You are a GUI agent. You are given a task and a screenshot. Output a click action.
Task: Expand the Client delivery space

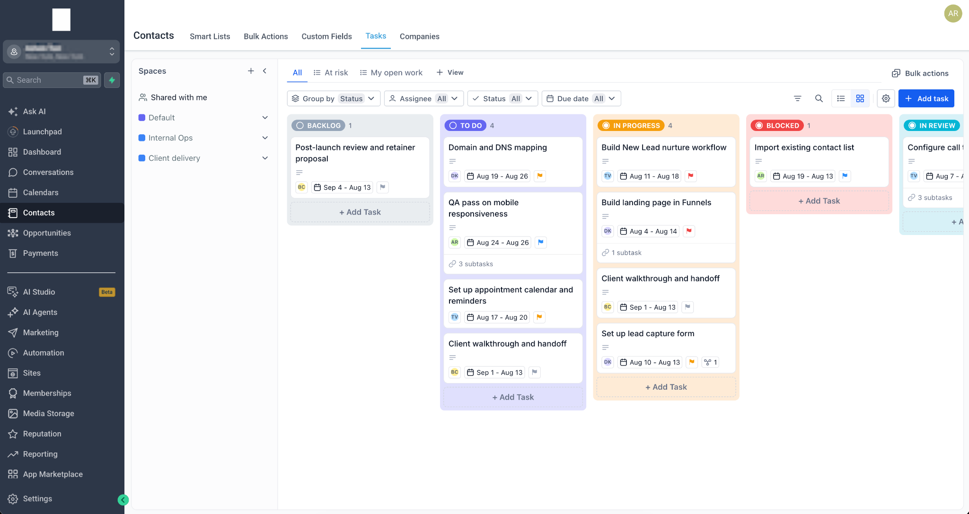pyautogui.click(x=265, y=158)
